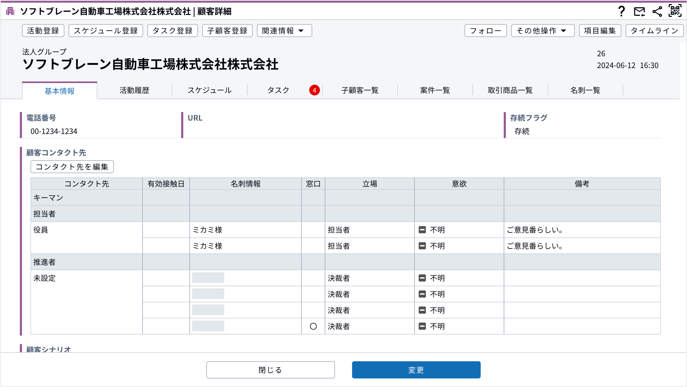Click phone number 00-1234-1234
687x387 pixels.
(54, 131)
